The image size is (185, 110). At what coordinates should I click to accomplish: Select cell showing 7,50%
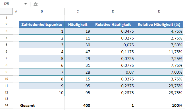point(159,45)
